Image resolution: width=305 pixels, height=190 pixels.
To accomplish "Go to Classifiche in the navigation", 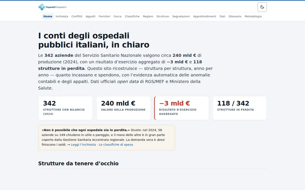I will point(132,16).
